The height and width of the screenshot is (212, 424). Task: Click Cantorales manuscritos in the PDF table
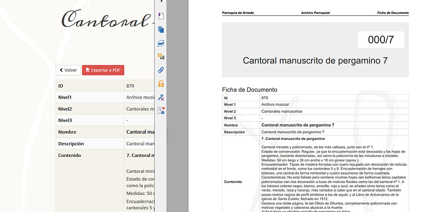[x=281, y=111]
